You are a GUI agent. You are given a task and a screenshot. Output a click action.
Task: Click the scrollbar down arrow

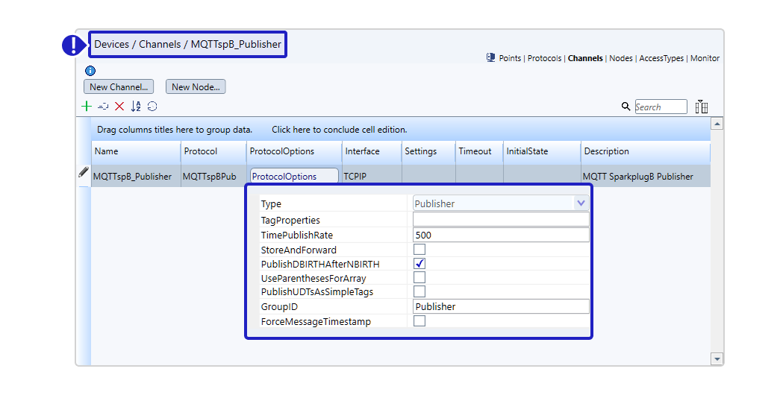(717, 358)
